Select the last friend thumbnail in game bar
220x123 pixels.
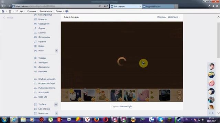[165, 95]
